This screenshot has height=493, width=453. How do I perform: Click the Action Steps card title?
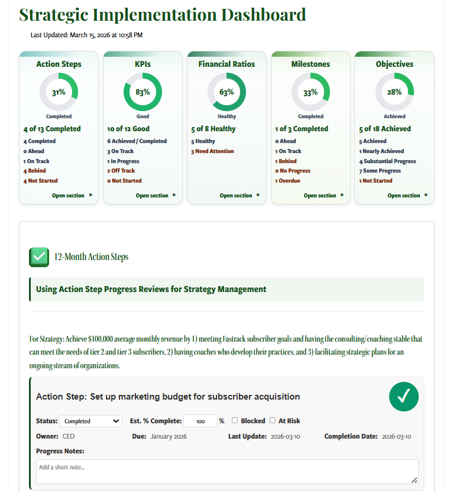coord(59,64)
